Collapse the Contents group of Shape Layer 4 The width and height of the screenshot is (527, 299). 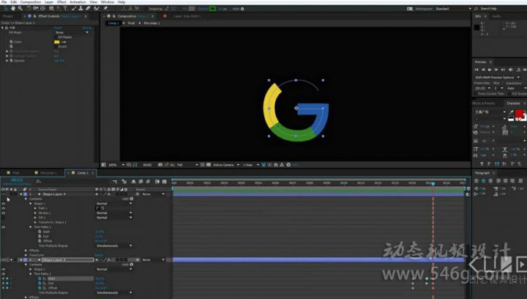point(27,199)
